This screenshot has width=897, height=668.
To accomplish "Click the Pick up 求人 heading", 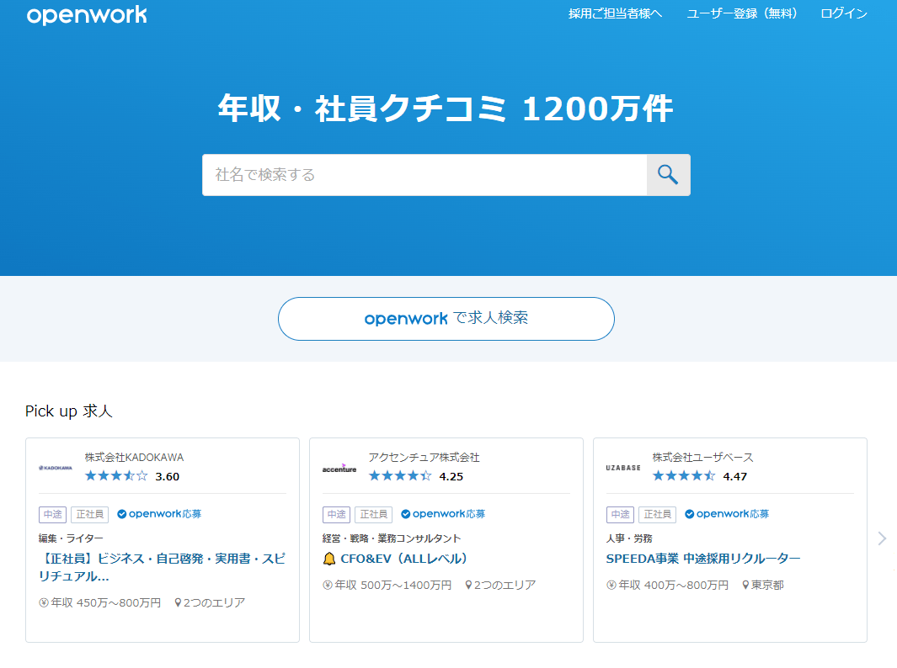I will point(69,411).
